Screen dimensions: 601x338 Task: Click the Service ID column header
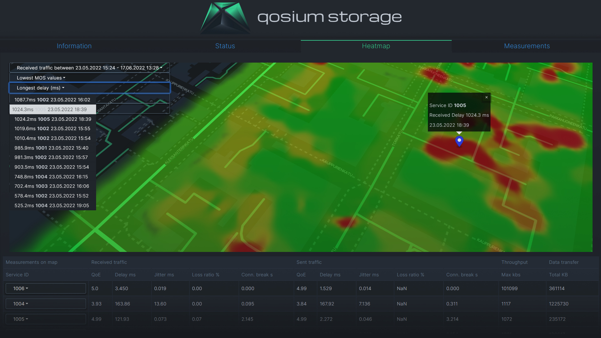coord(17,275)
